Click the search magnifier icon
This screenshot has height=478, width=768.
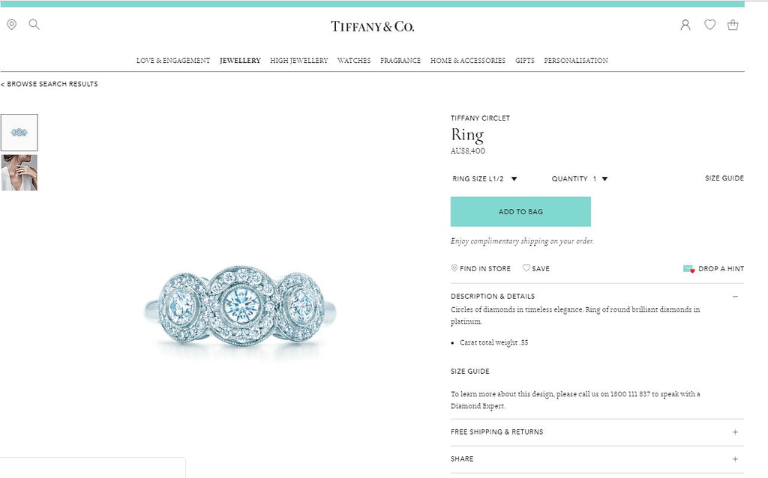[x=34, y=25]
